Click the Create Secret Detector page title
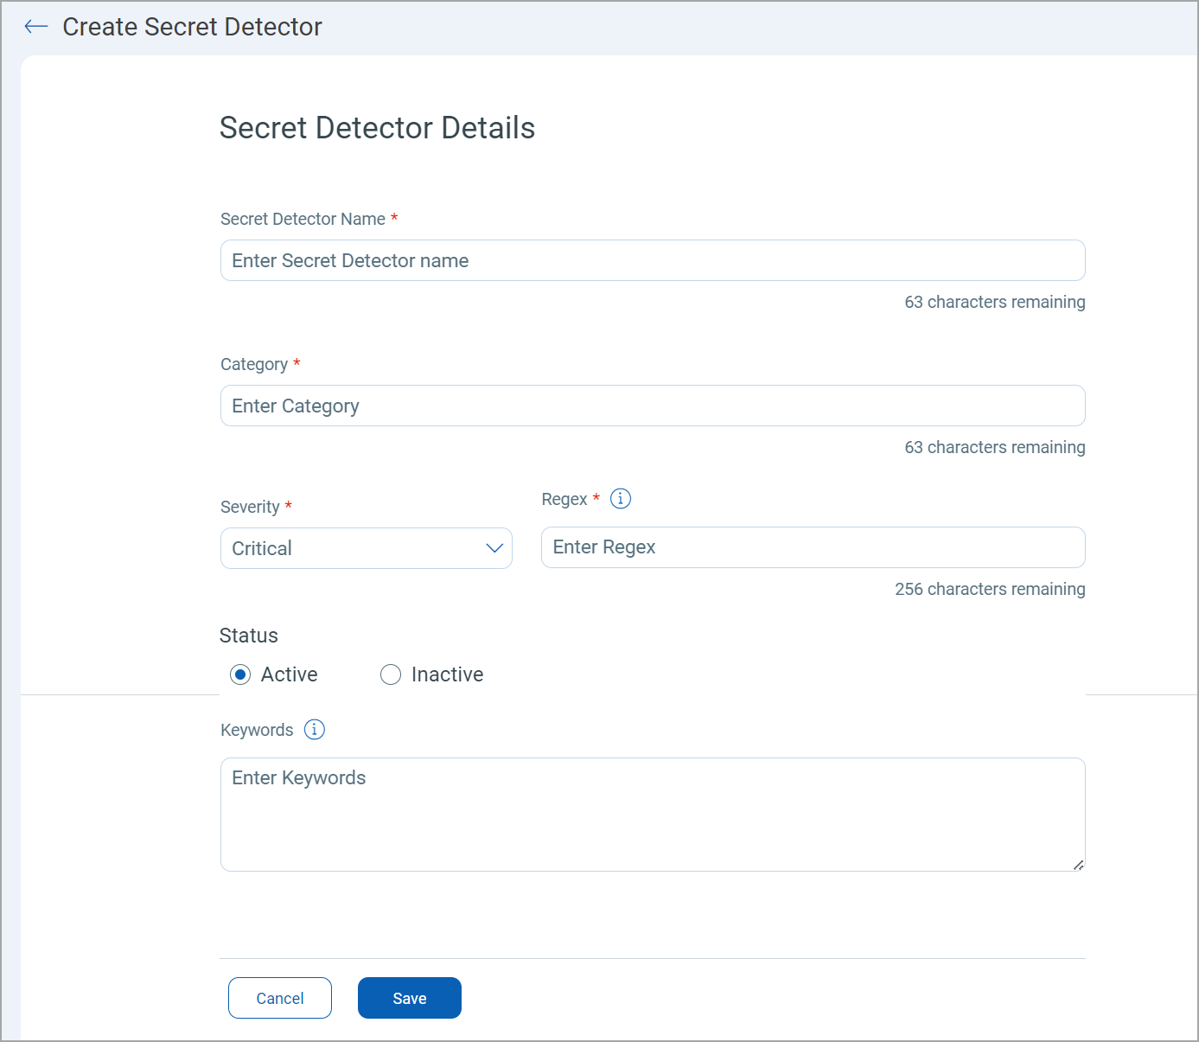Image resolution: width=1199 pixels, height=1042 pixels. [192, 27]
